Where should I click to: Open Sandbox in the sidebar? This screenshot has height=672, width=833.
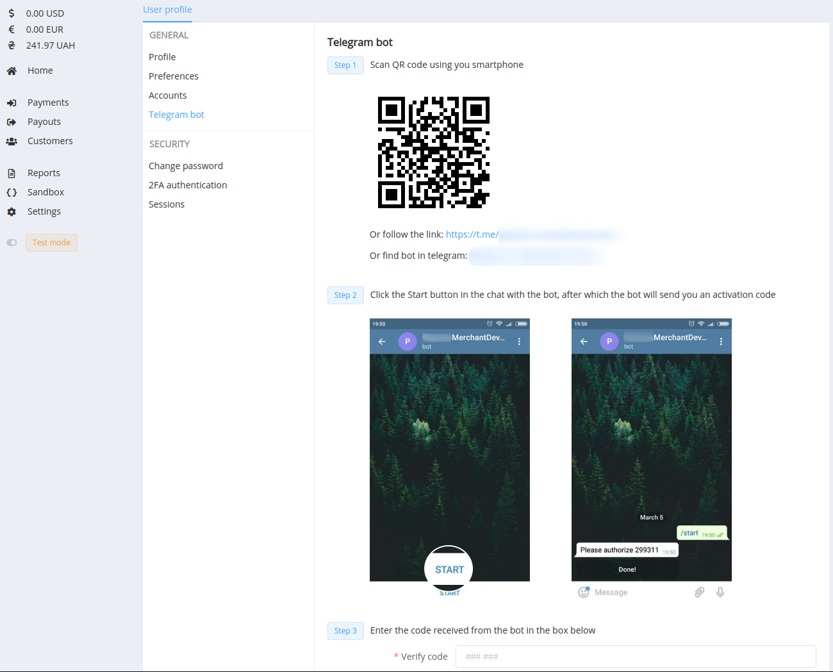pyautogui.click(x=45, y=192)
